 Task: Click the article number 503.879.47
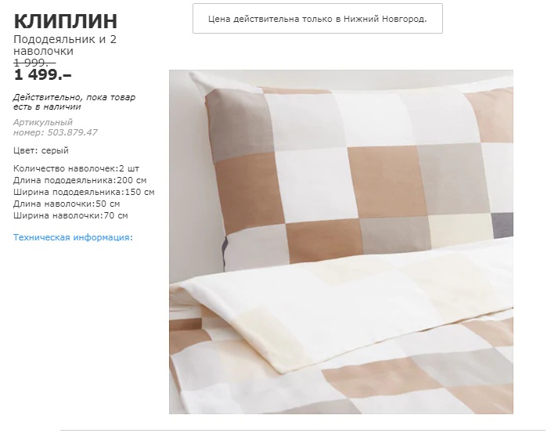72,132
